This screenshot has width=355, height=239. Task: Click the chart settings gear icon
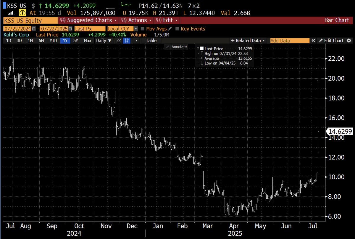click(x=349, y=41)
